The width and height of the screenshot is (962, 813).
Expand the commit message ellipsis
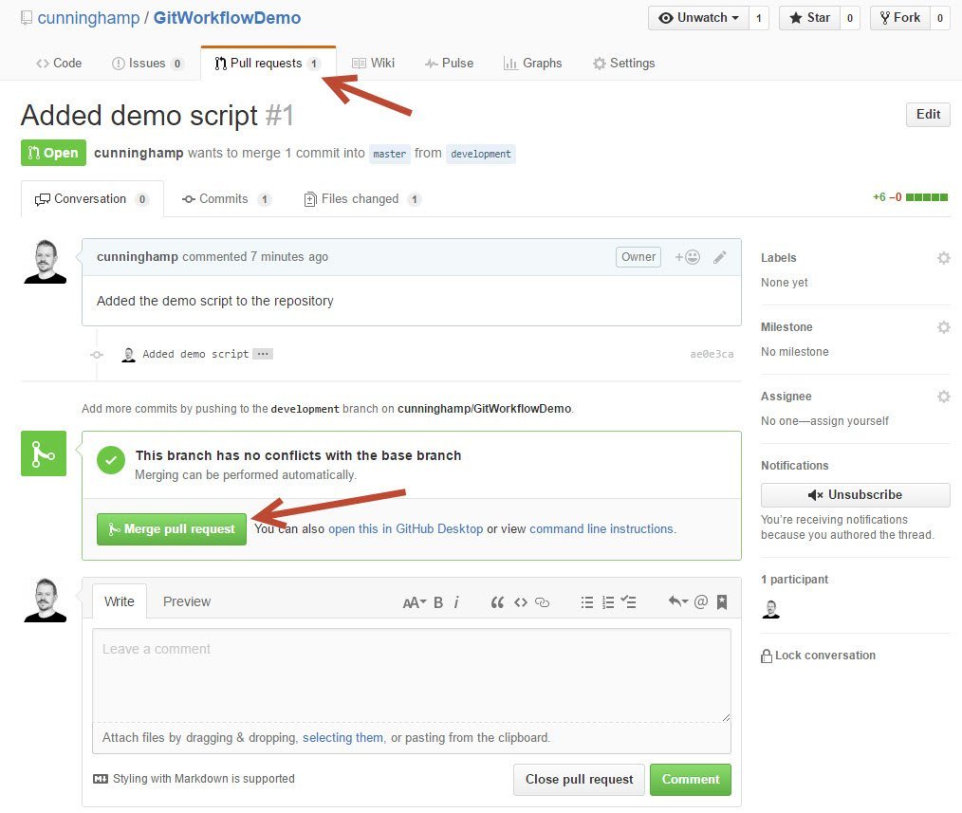pyautogui.click(x=263, y=354)
